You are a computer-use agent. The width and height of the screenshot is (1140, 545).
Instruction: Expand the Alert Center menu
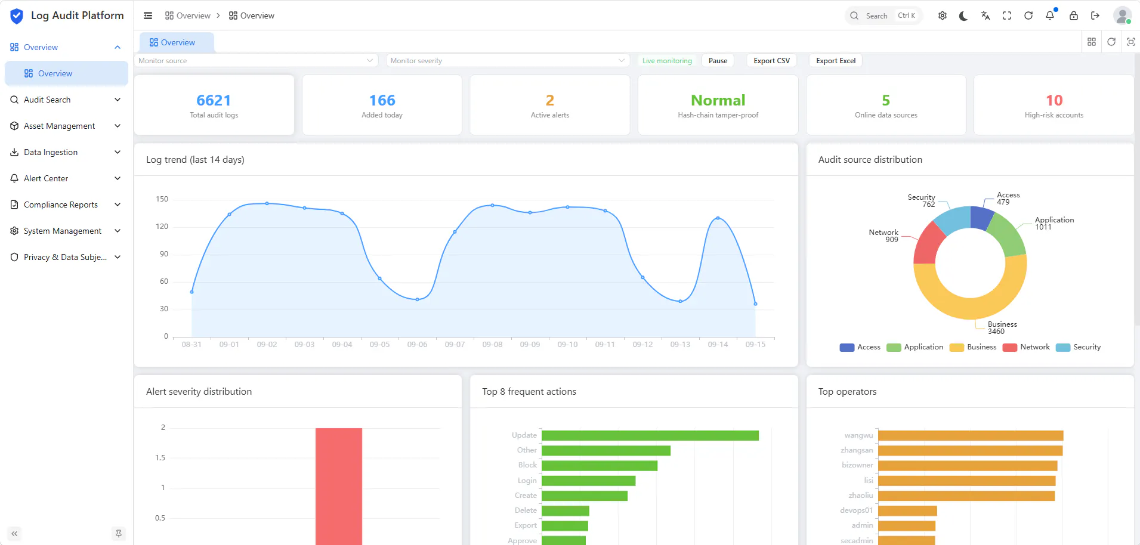66,178
